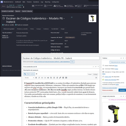
Task: Click the product permalink URL
Action: pos(52,62)
